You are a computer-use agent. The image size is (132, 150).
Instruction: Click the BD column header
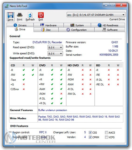98,65
